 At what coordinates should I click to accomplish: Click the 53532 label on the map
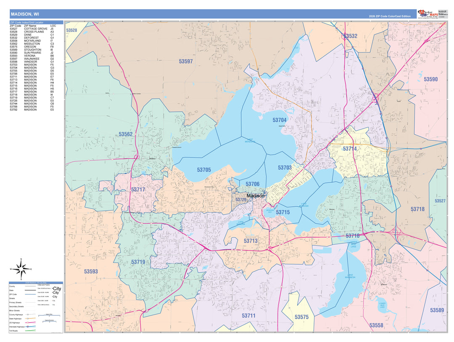pos(350,36)
